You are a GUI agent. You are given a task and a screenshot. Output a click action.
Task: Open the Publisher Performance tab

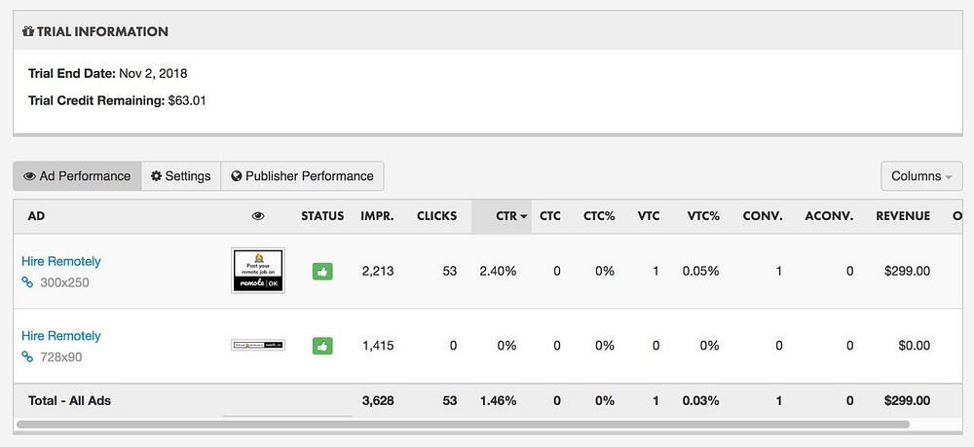[302, 176]
